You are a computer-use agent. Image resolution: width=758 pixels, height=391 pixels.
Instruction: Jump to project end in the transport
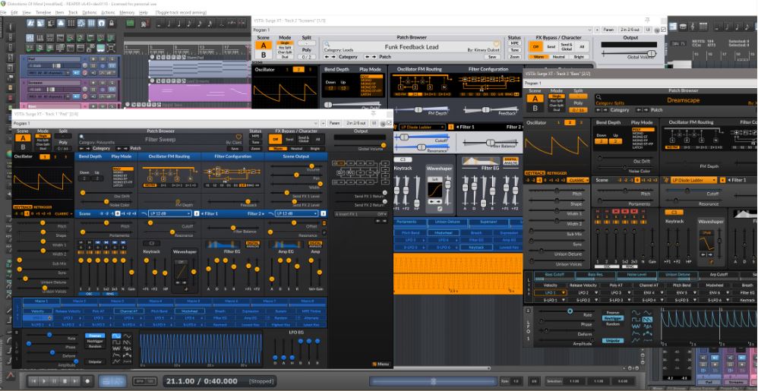[x=75, y=381]
